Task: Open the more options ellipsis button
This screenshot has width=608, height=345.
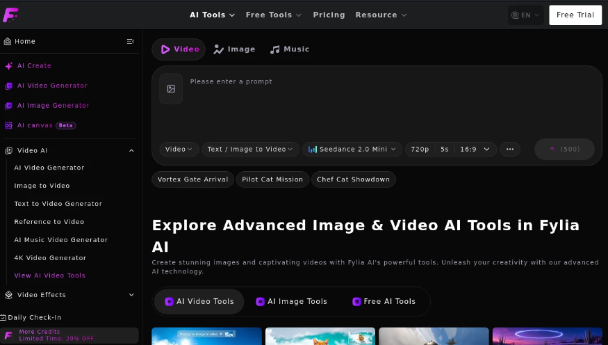Action: point(510,149)
